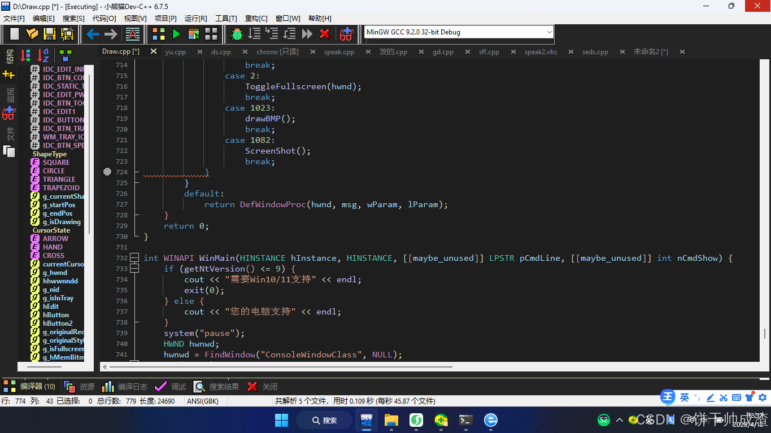The width and height of the screenshot is (771, 433).
Task: Open the 工具[T] menu
Action: 226,19
